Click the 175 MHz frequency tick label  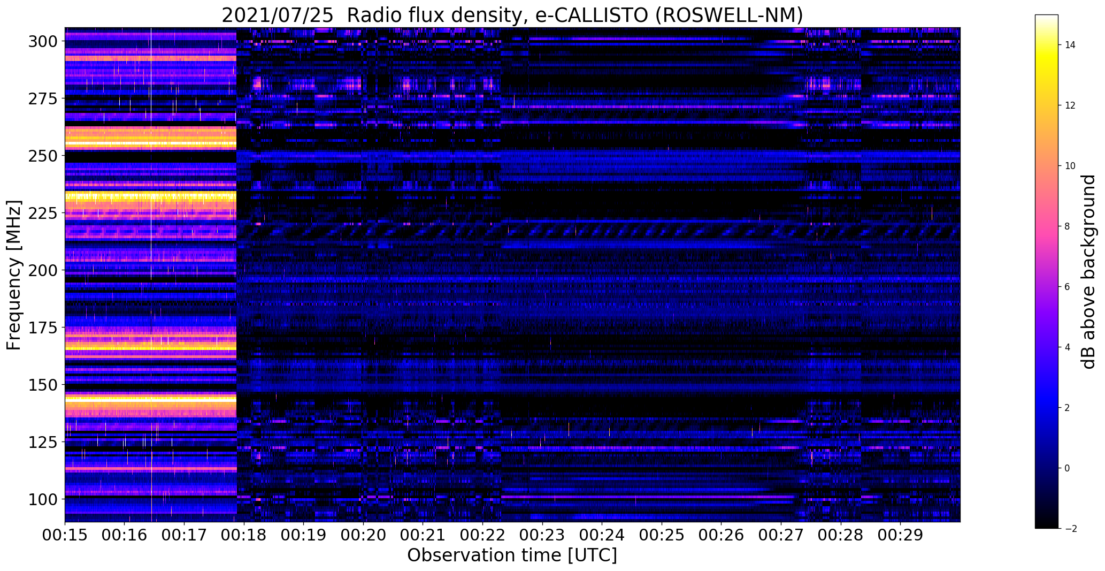43,328
